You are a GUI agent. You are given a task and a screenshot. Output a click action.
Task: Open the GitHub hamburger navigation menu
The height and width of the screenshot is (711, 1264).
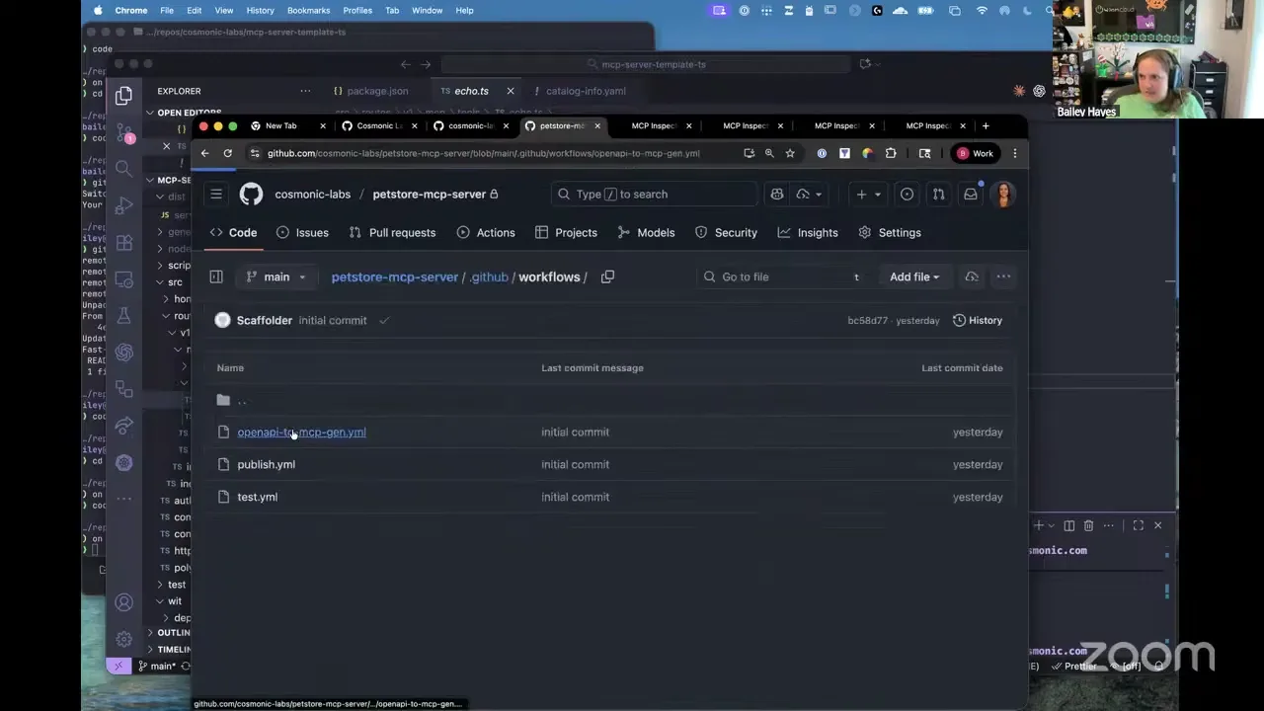click(x=216, y=195)
